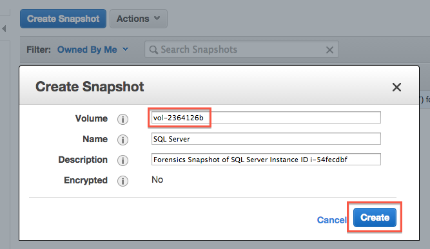Click inside the Search Snapshots field
430x249 pixels.
click(242, 50)
